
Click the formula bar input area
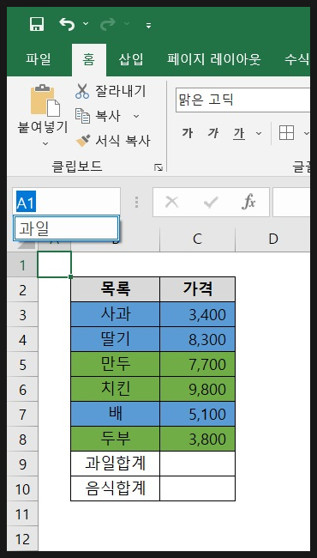click(x=291, y=202)
